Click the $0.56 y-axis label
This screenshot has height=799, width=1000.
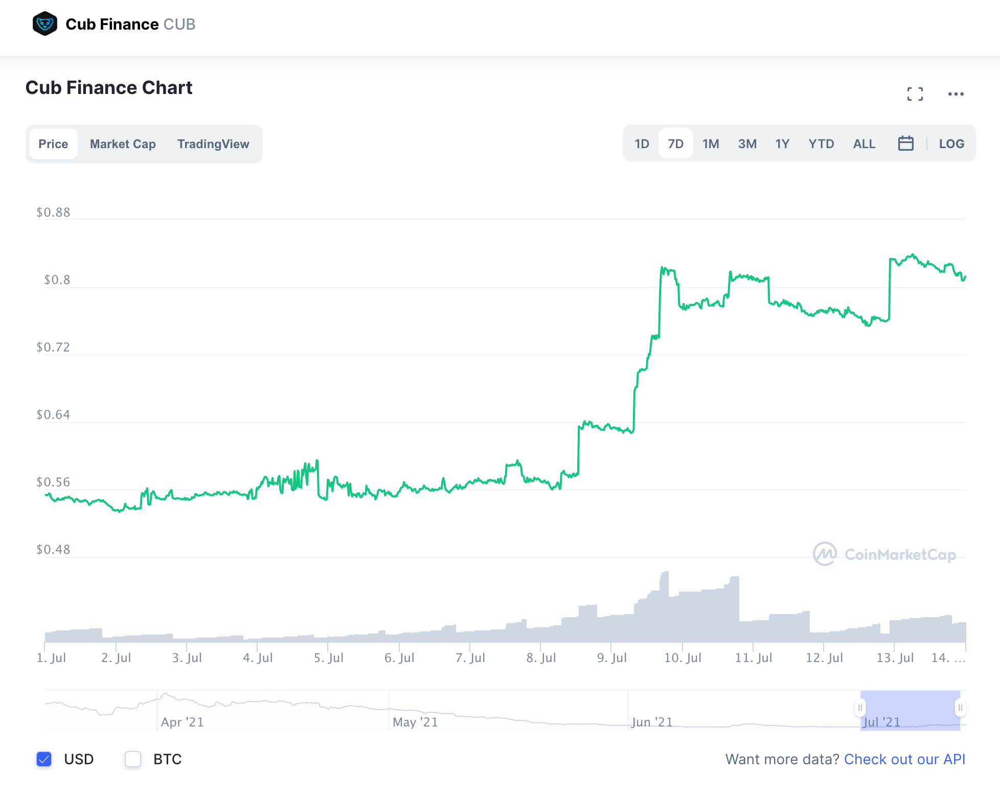pyautogui.click(x=53, y=482)
